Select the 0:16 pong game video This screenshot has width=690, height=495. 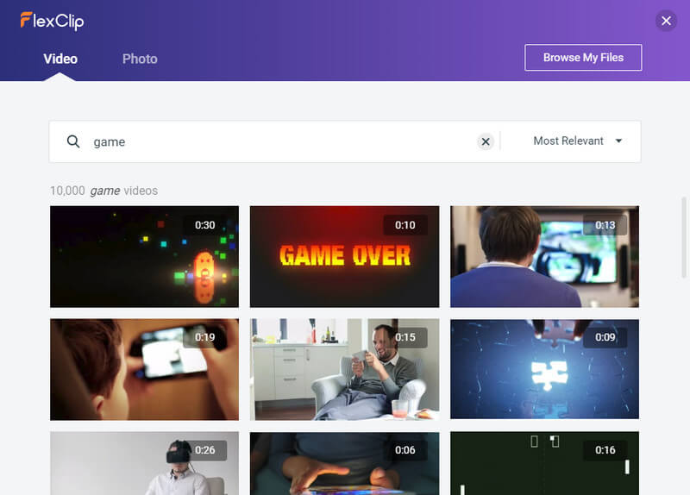click(x=544, y=463)
